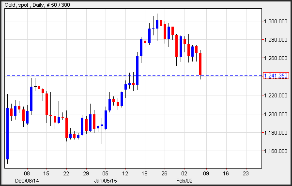Click the '23' date axis tick label
The height and width of the screenshot is (186, 292).
click(x=246, y=173)
